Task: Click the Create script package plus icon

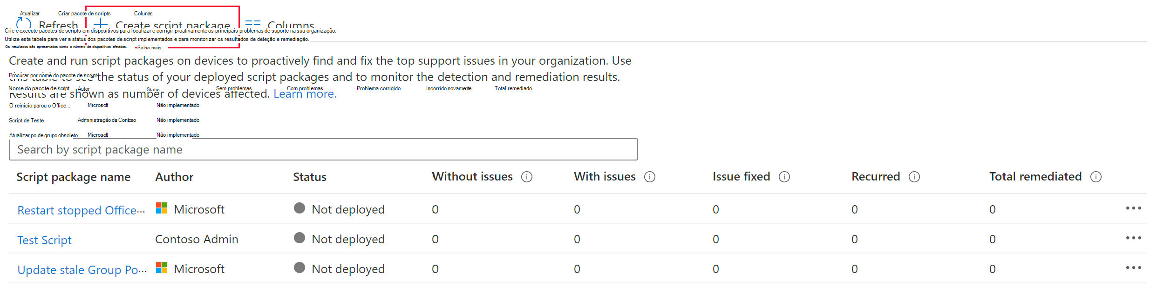Action: [x=101, y=24]
